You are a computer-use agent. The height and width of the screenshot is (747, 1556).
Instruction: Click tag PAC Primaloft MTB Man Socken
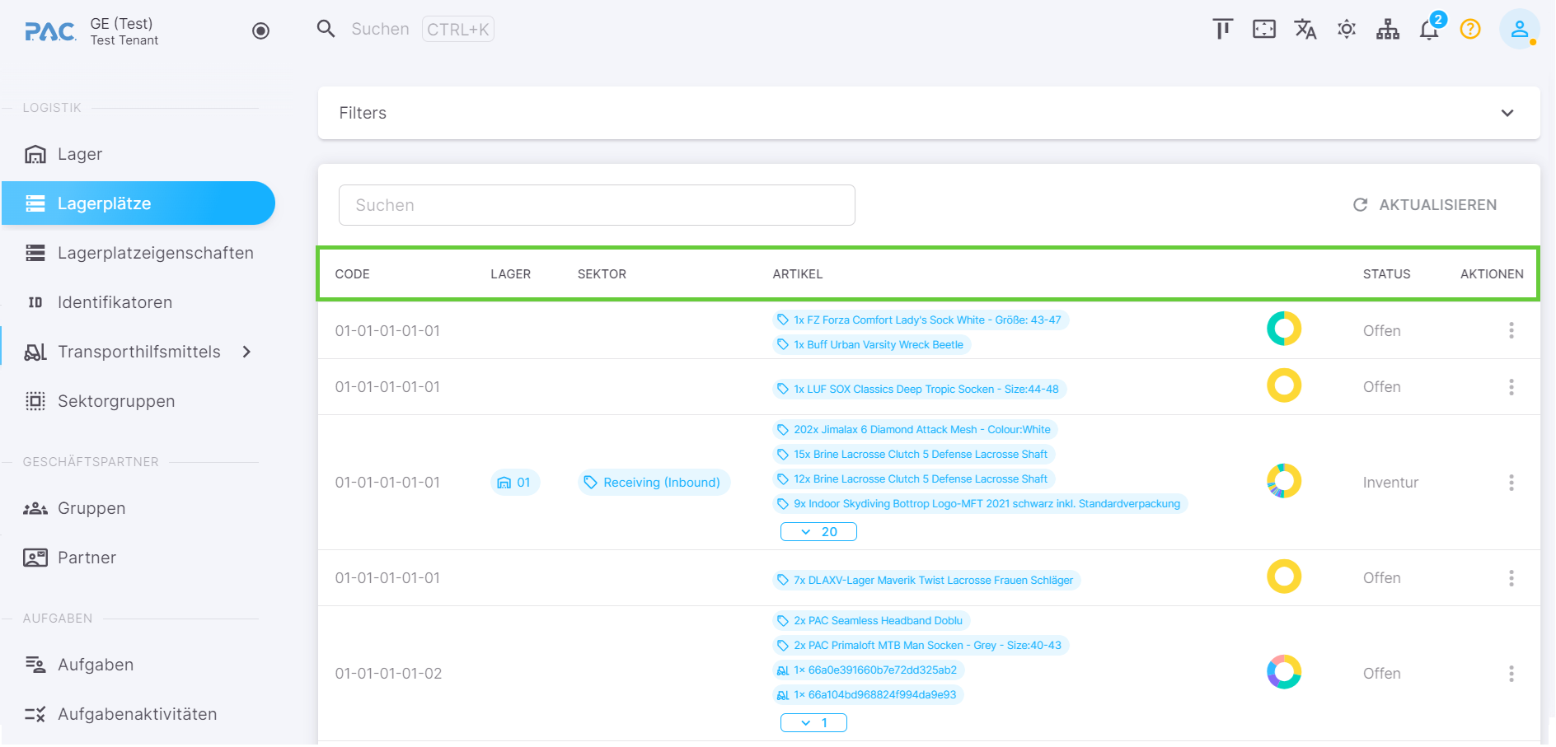(x=921, y=645)
